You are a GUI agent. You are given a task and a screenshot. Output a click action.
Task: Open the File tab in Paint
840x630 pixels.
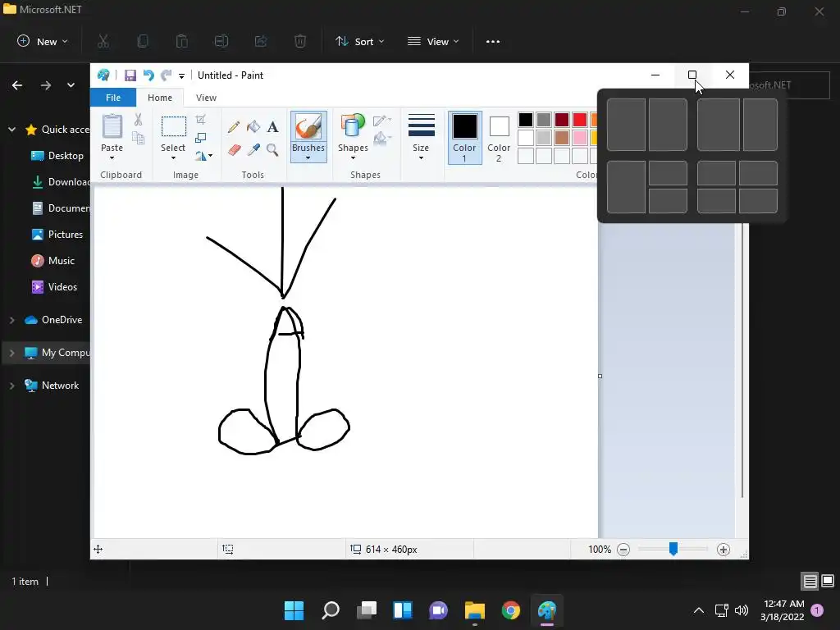(113, 98)
